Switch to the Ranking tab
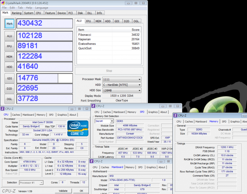Viewport: 247px width, 194px height. pyautogui.click(x=16, y=13)
